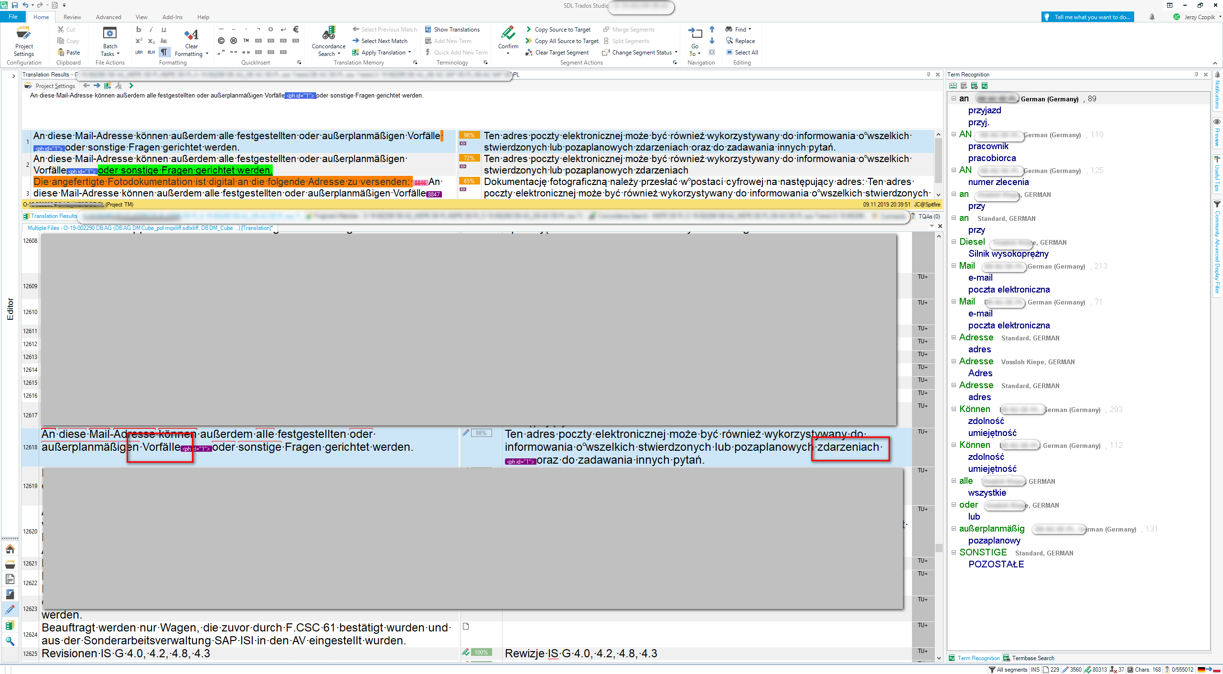Toggle italic formatting
The width and height of the screenshot is (1223, 674).
(151, 29)
